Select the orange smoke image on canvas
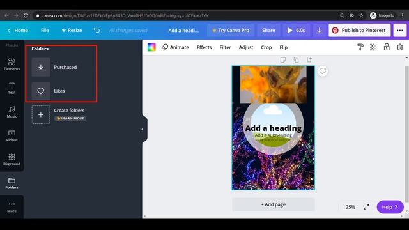409x230 pixels. coord(274,84)
